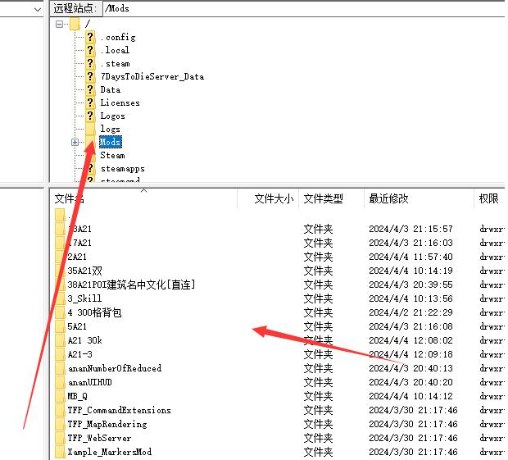
Task: Click the remote site path field
Action: pos(303,8)
